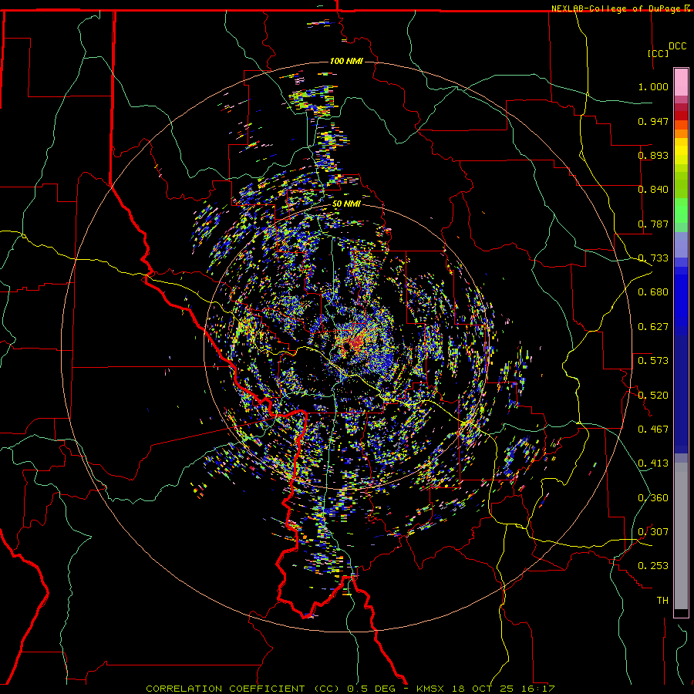Click the "18 OCT 25" date in caption
694x694 pixels.
coord(483,689)
